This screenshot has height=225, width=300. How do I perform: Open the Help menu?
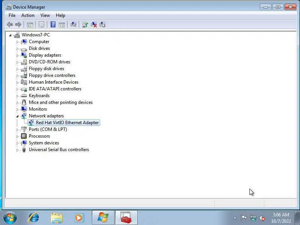coord(60,15)
